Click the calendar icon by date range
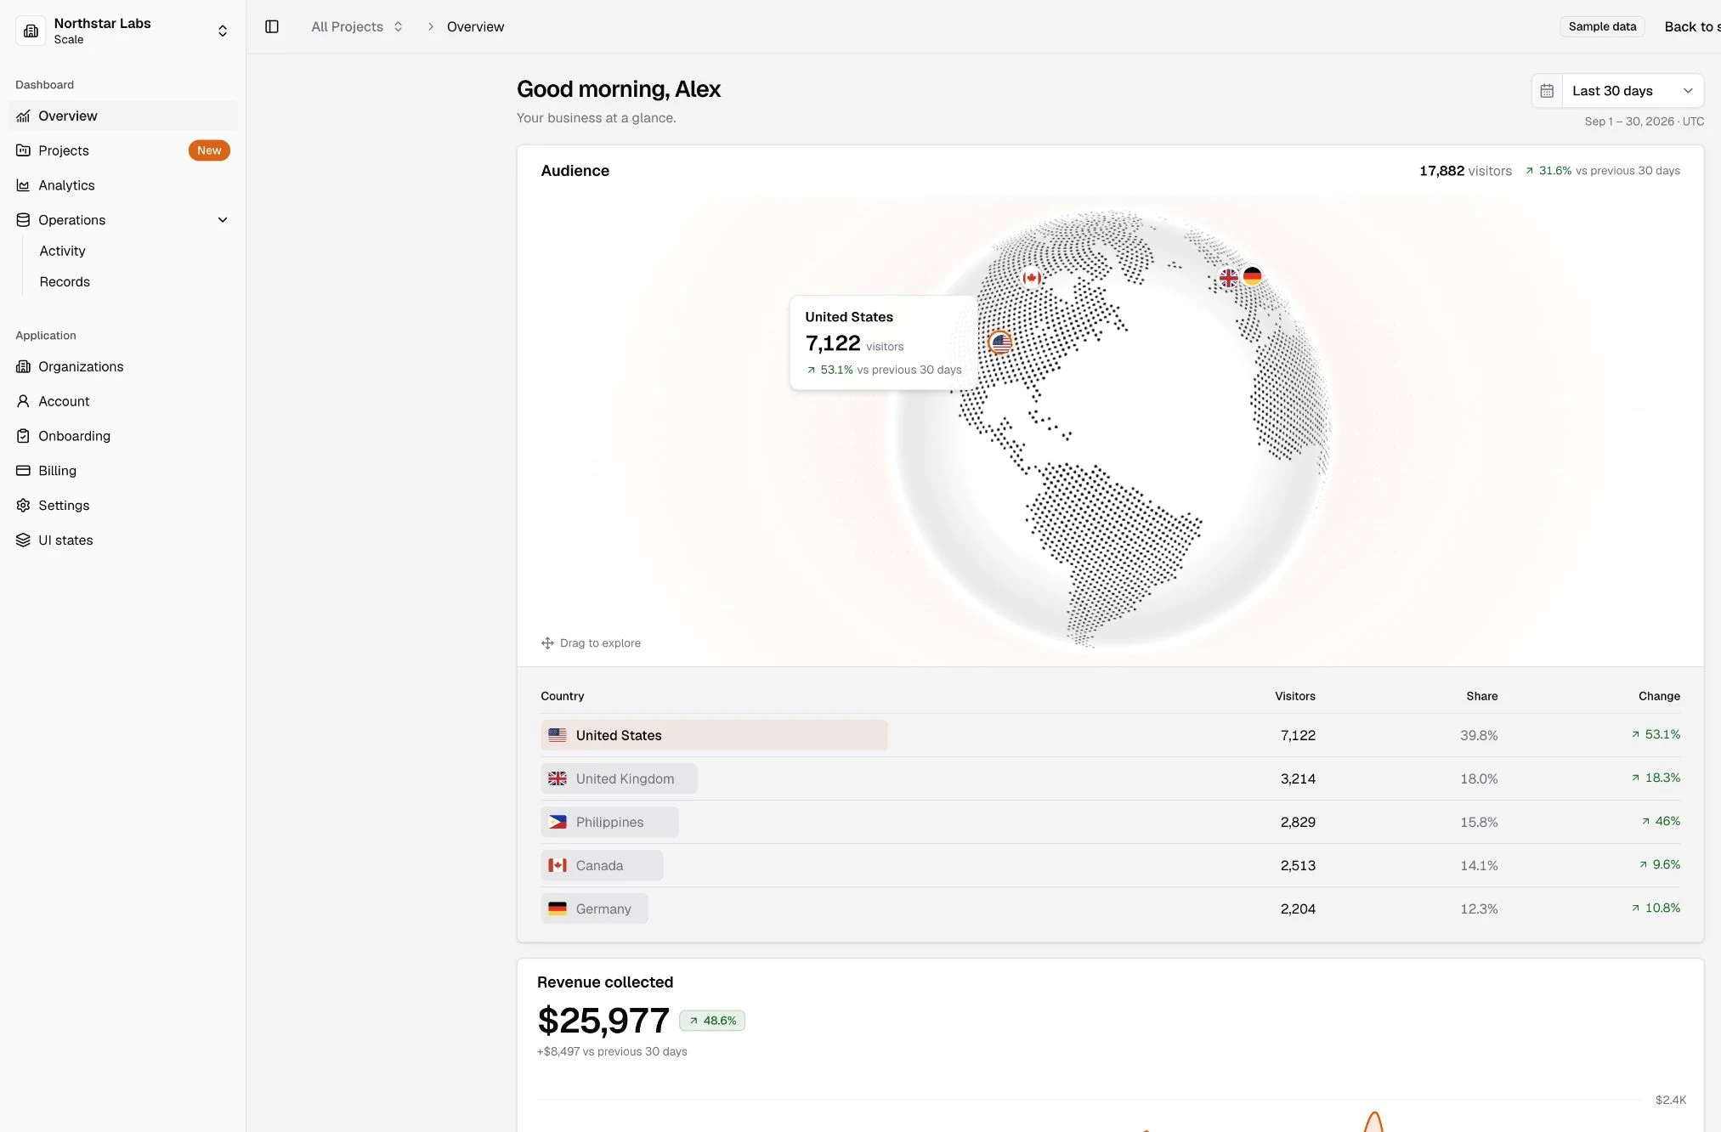Image resolution: width=1721 pixels, height=1132 pixels. 1547,91
